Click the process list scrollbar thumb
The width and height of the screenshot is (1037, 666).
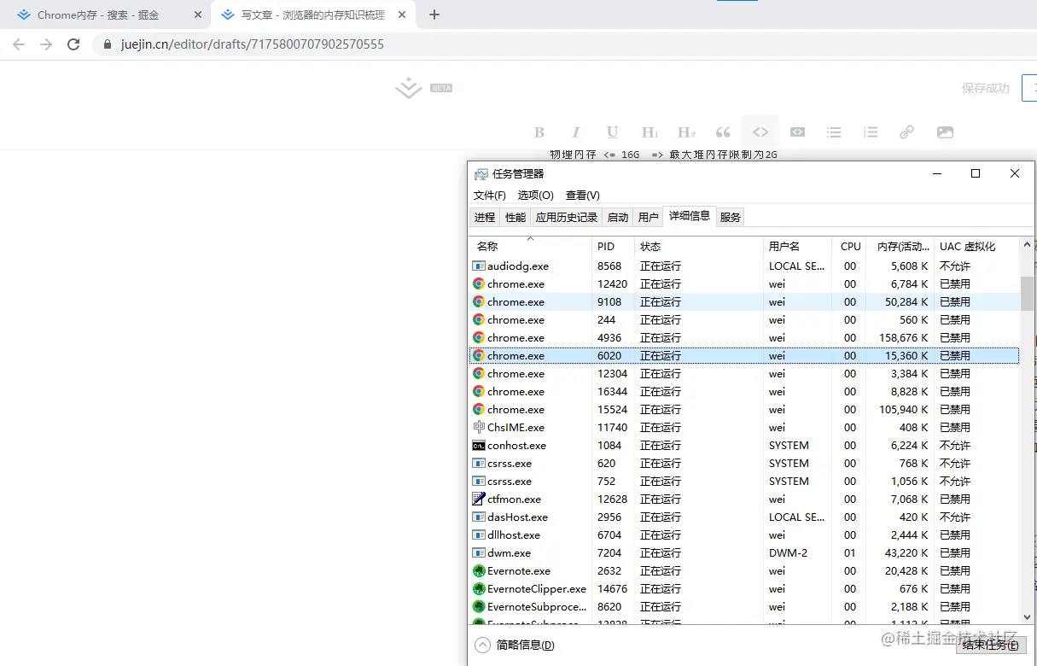pyautogui.click(x=1027, y=294)
